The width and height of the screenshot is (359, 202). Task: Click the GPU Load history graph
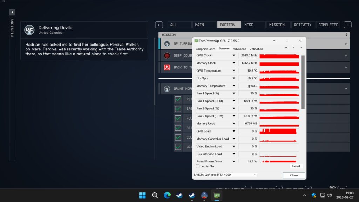[279, 131]
